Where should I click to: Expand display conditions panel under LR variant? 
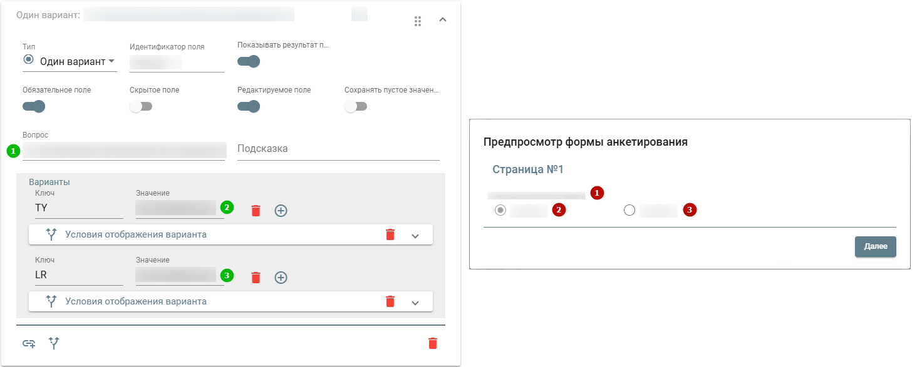pos(415,303)
